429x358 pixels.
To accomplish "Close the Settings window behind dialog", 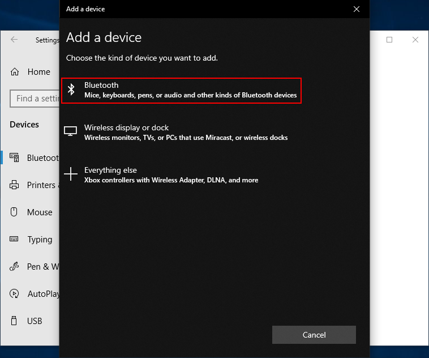I will click(415, 40).
